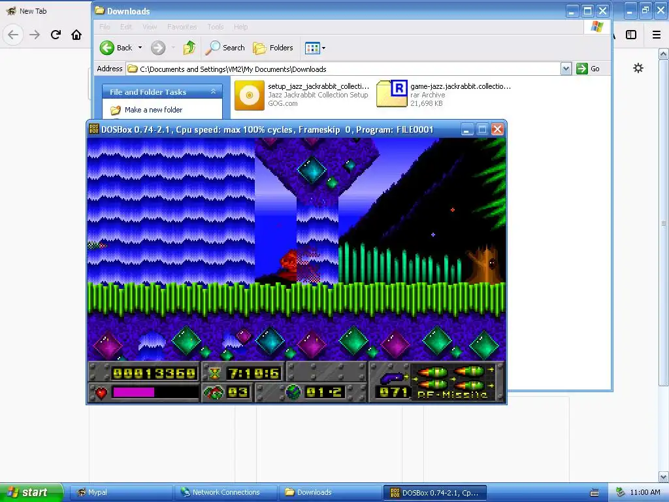Screen dimensions: 669x502
Task: Click the ammo count 071
Action: pyautogui.click(x=393, y=392)
